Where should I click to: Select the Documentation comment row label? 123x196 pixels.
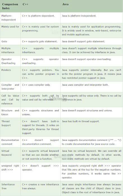10,142
